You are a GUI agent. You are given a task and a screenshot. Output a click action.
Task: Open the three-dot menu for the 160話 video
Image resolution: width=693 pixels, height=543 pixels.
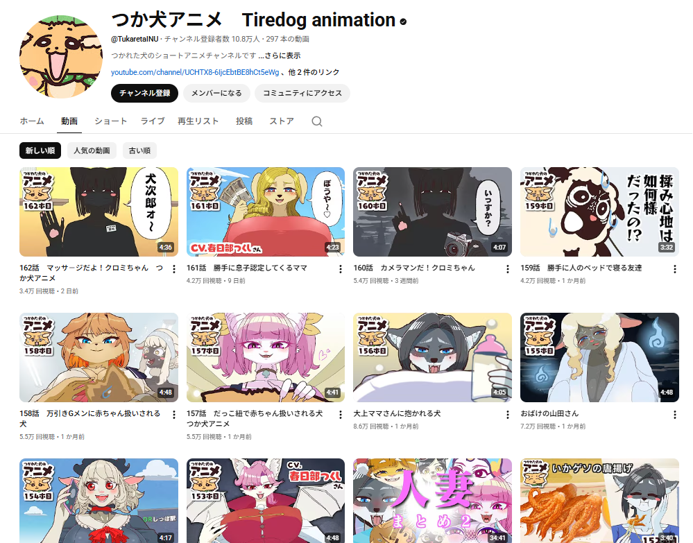click(x=507, y=268)
